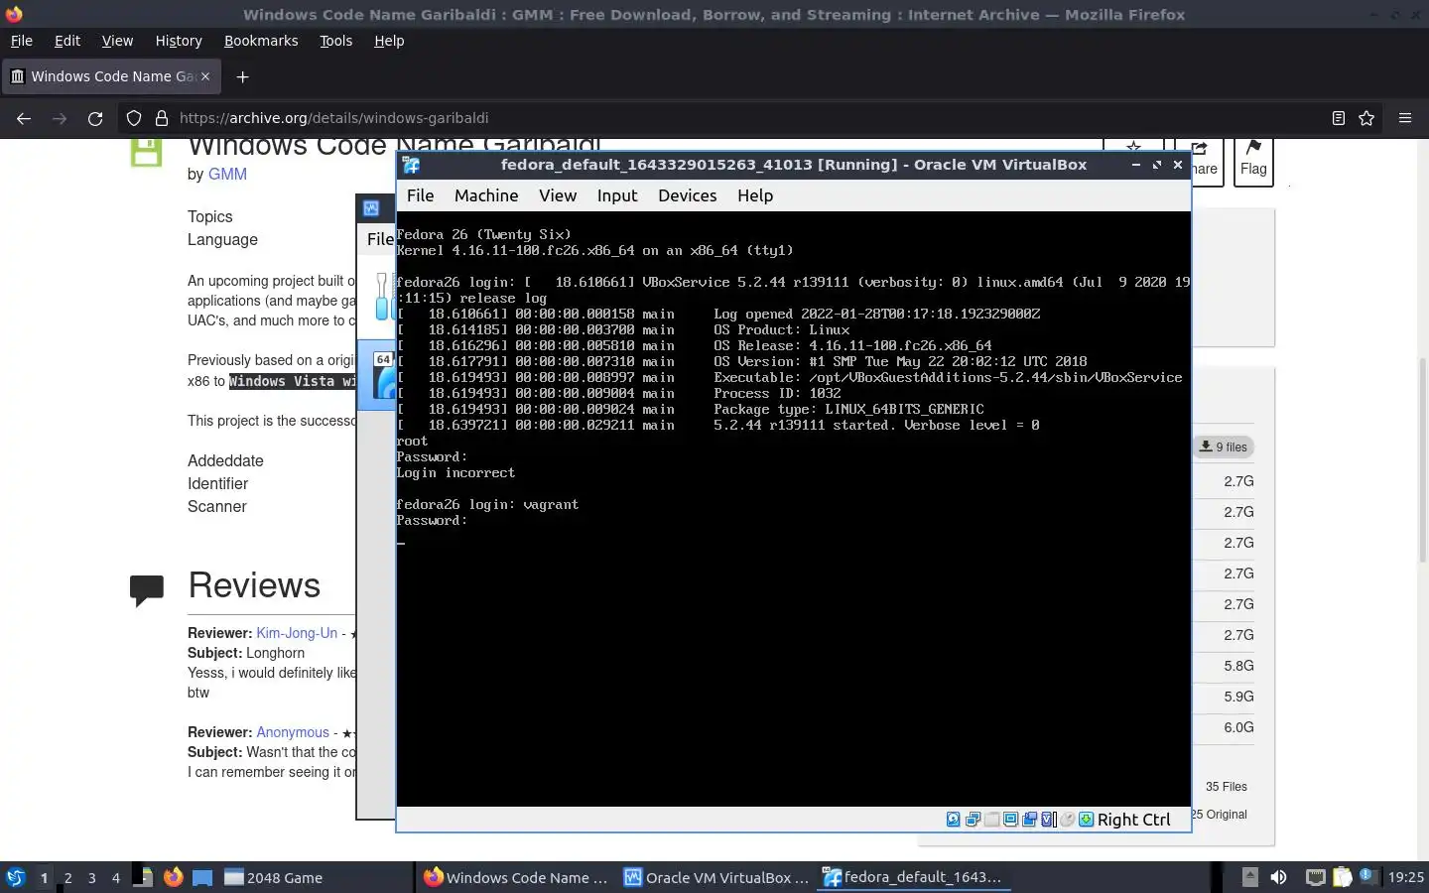
Task: Click the update notification tray icon
Action: pos(1369,877)
